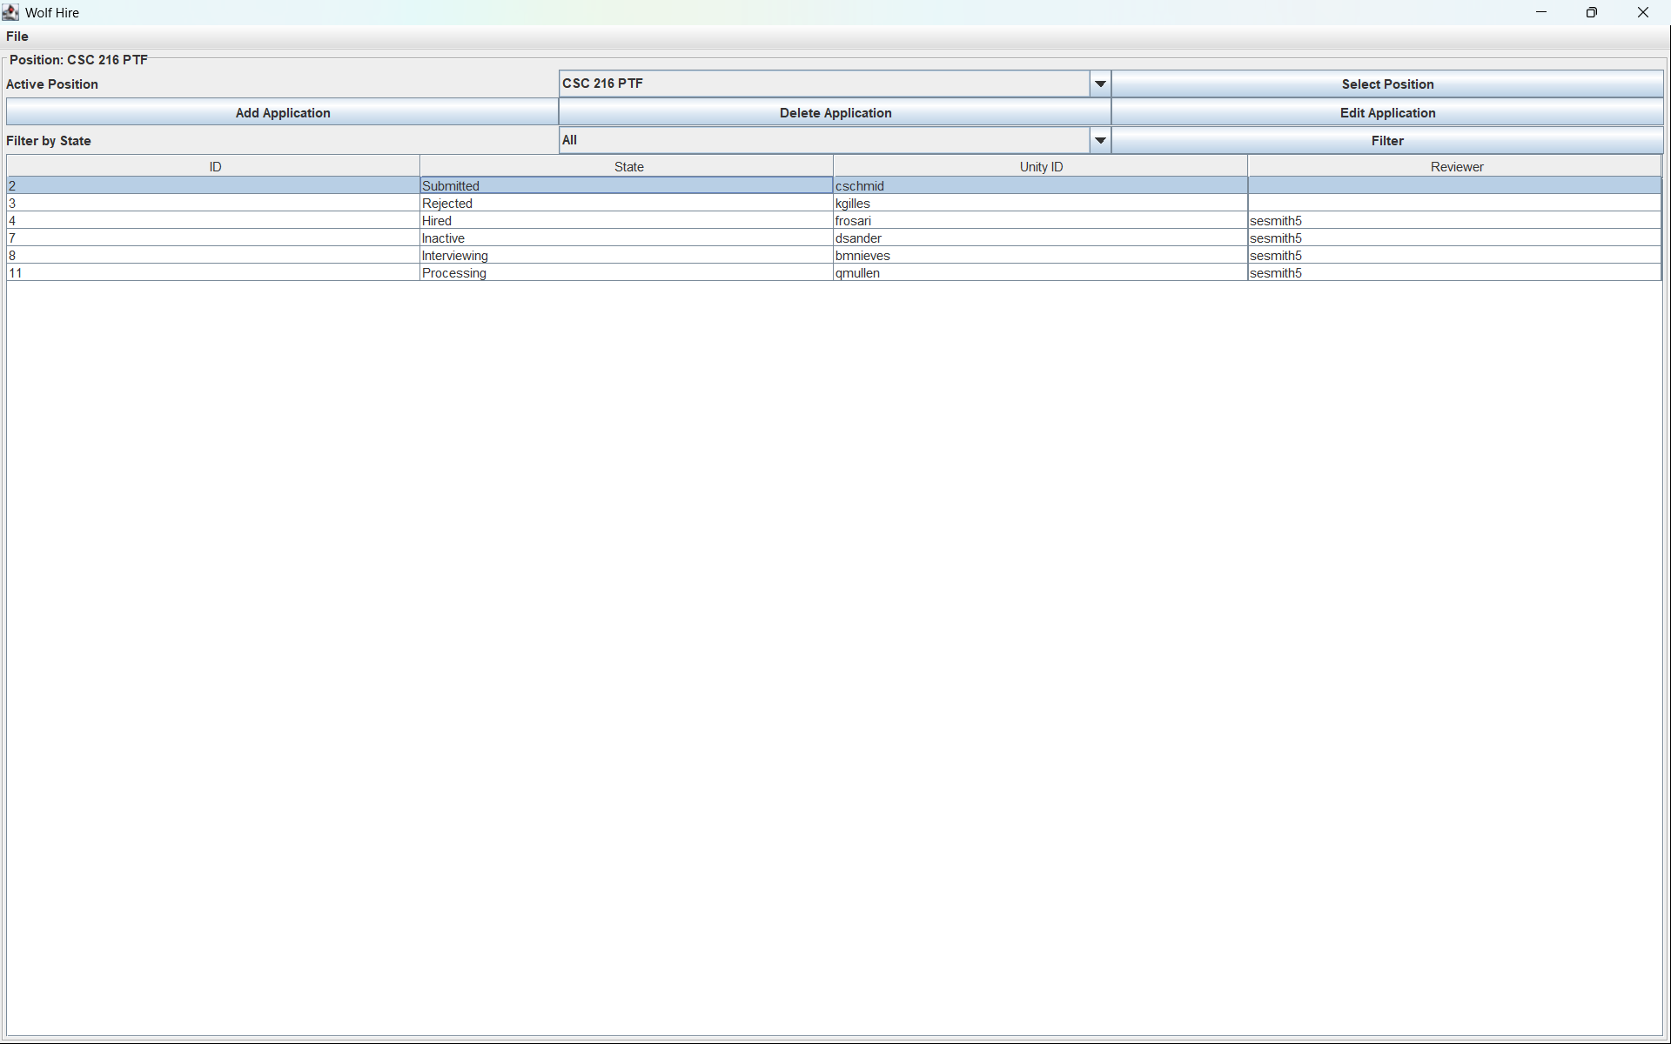Screen dimensions: 1671x1044
Task: Apply the Filter button
Action: point(1386,141)
